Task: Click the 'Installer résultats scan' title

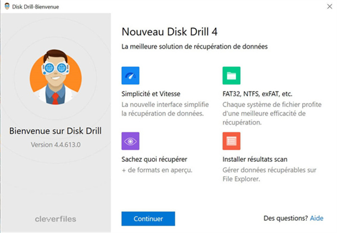Action: (255, 160)
